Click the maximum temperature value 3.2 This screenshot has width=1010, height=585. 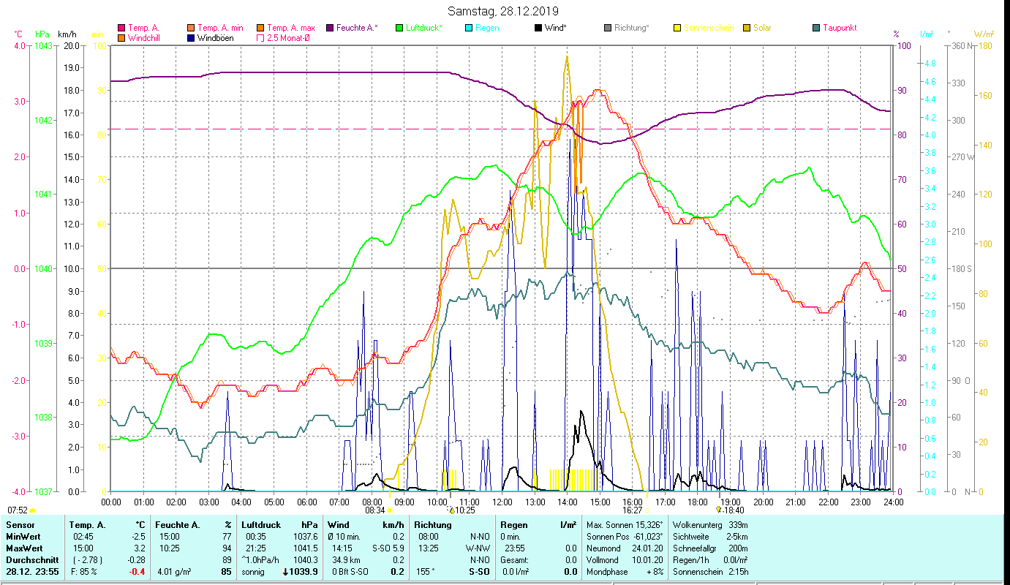click(140, 548)
